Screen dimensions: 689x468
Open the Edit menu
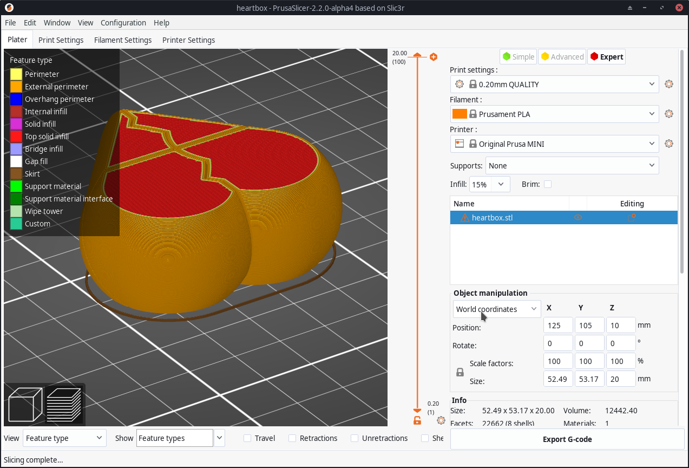pos(30,23)
